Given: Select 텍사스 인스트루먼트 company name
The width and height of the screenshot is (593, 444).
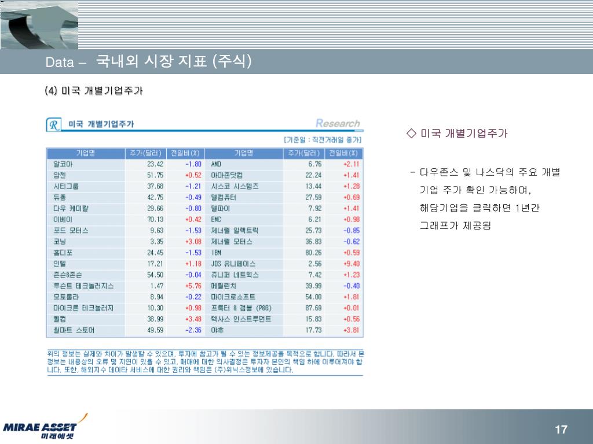Looking at the screenshot, I should [x=241, y=319].
